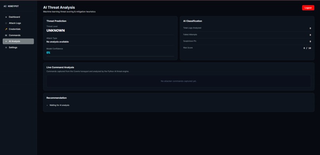Open Settings from the sidebar

[x=18, y=48]
